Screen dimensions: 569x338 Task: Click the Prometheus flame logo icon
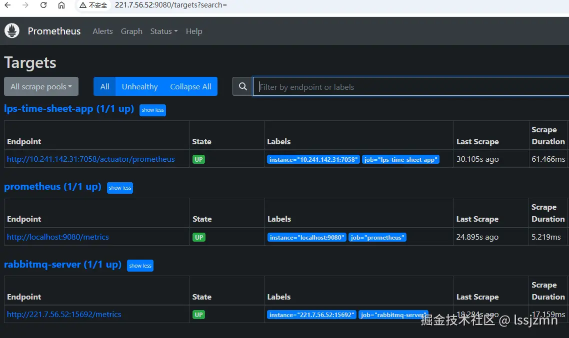coord(12,31)
